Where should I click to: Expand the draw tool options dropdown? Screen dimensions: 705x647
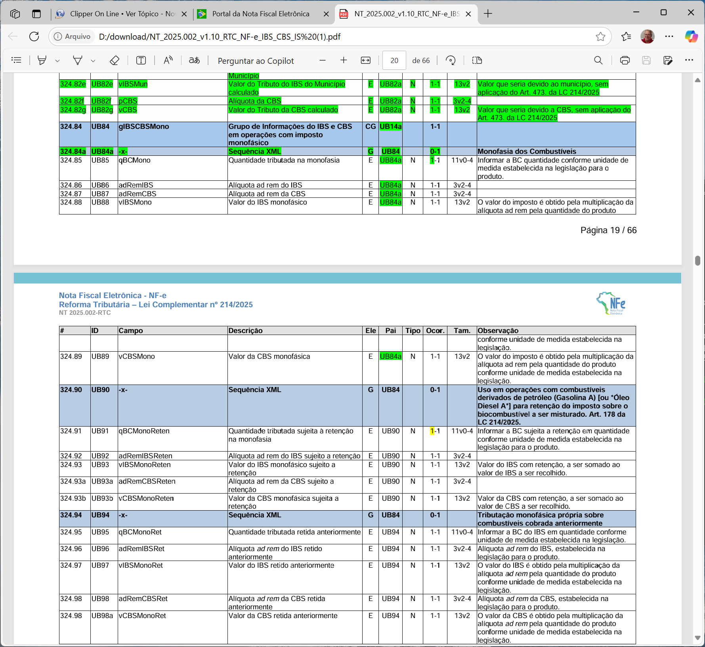pos(93,61)
